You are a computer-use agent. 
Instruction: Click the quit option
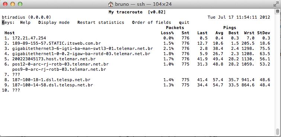point(184,23)
